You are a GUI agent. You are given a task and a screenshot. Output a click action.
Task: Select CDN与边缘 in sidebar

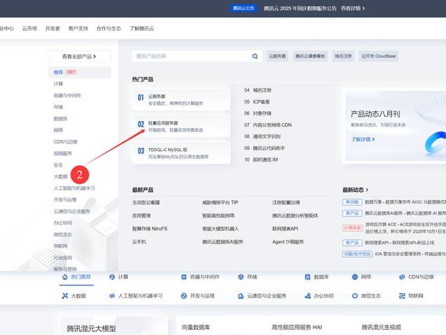click(x=65, y=142)
